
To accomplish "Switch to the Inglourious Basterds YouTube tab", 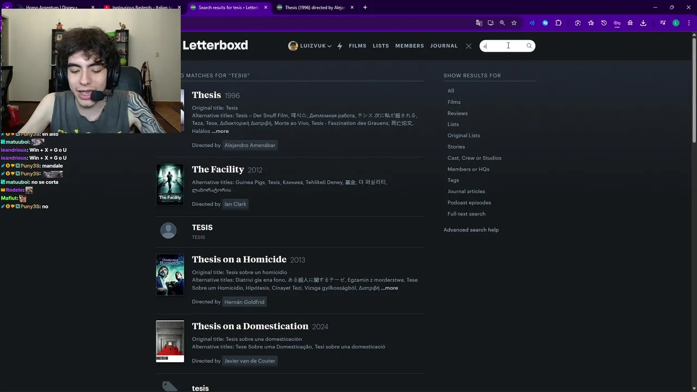I will tap(142, 8).
